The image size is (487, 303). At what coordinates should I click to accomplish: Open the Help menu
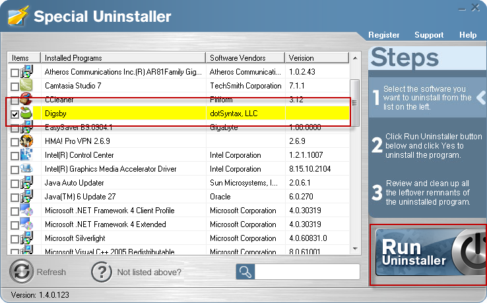(468, 35)
